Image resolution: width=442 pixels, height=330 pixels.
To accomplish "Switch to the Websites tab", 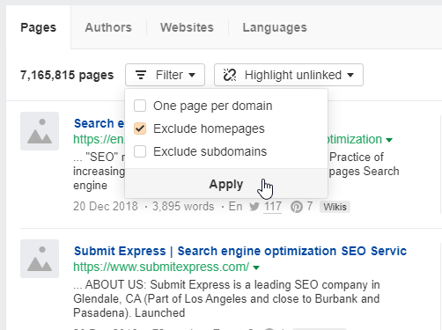I will [187, 27].
